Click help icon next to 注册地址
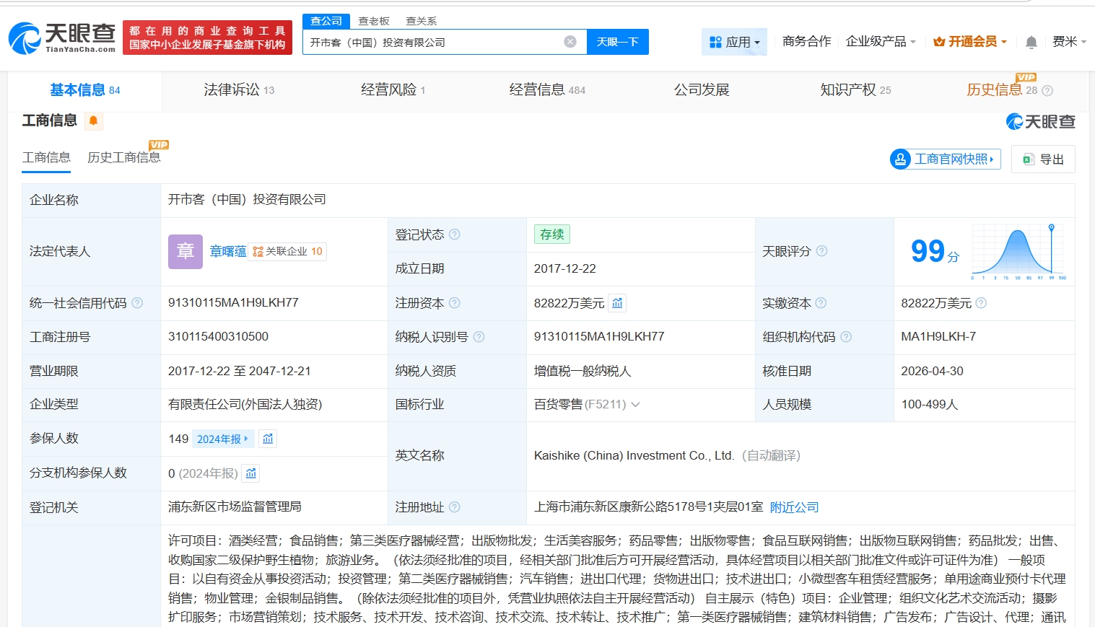 click(455, 507)
